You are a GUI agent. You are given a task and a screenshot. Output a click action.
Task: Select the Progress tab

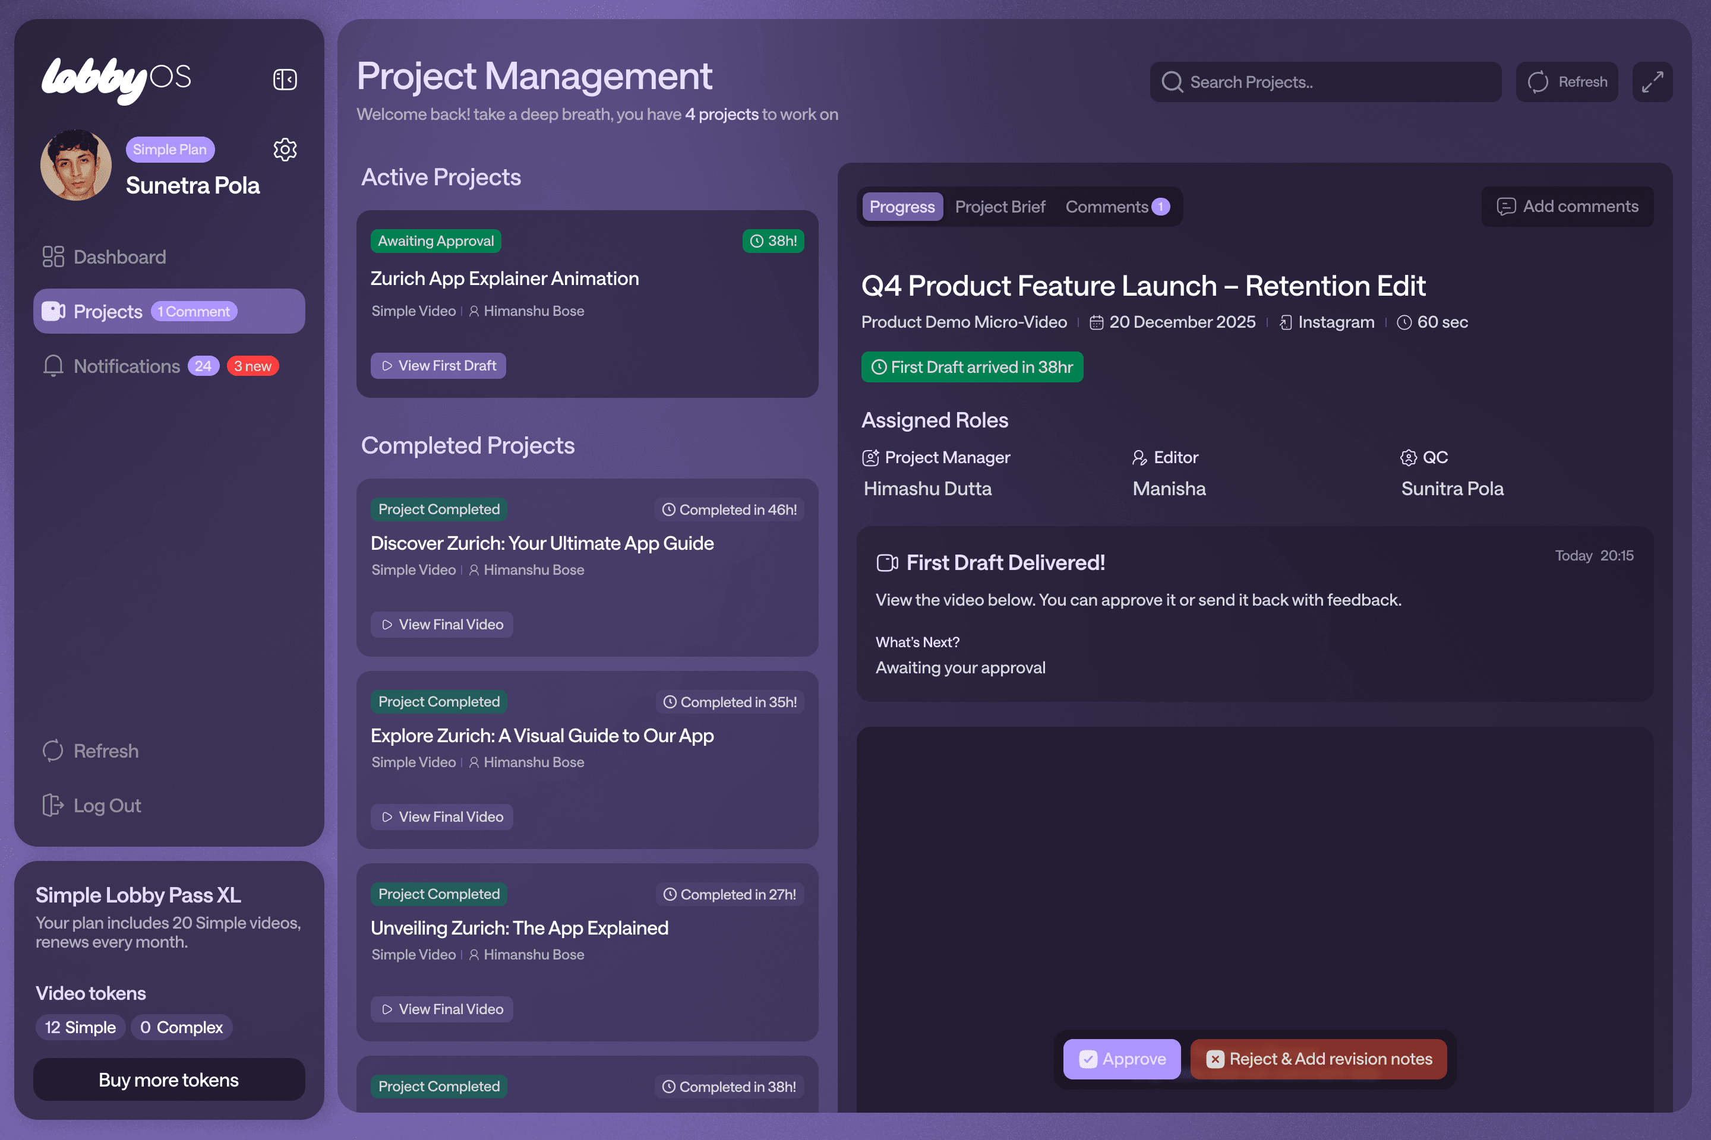[x=902, y=207]
